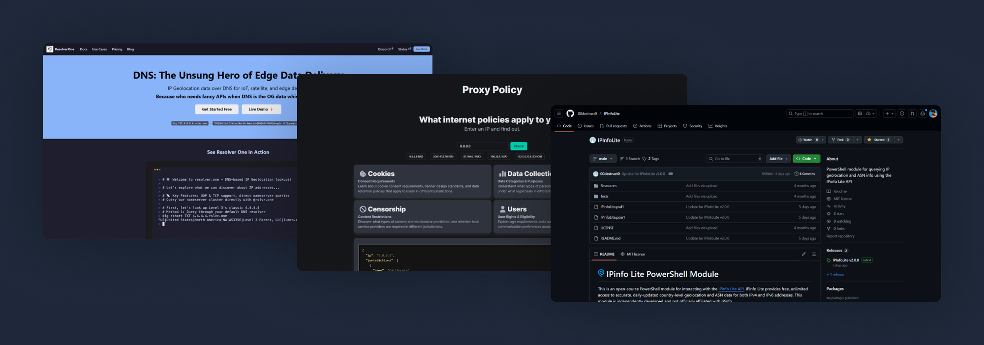The height and width of the screenshot is (345, 984).
Task: Click the ResolverOne logo icon
Action: pos(50,49)
